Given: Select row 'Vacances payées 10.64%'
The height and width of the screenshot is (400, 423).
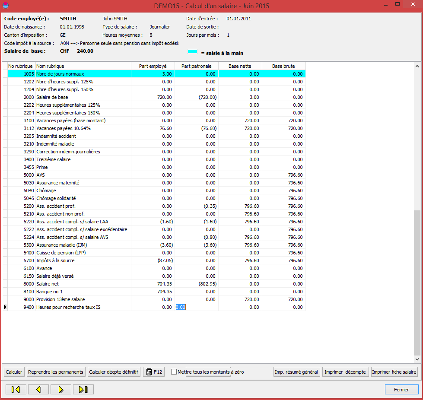Looking at the screenshot, I should point(156,128).
